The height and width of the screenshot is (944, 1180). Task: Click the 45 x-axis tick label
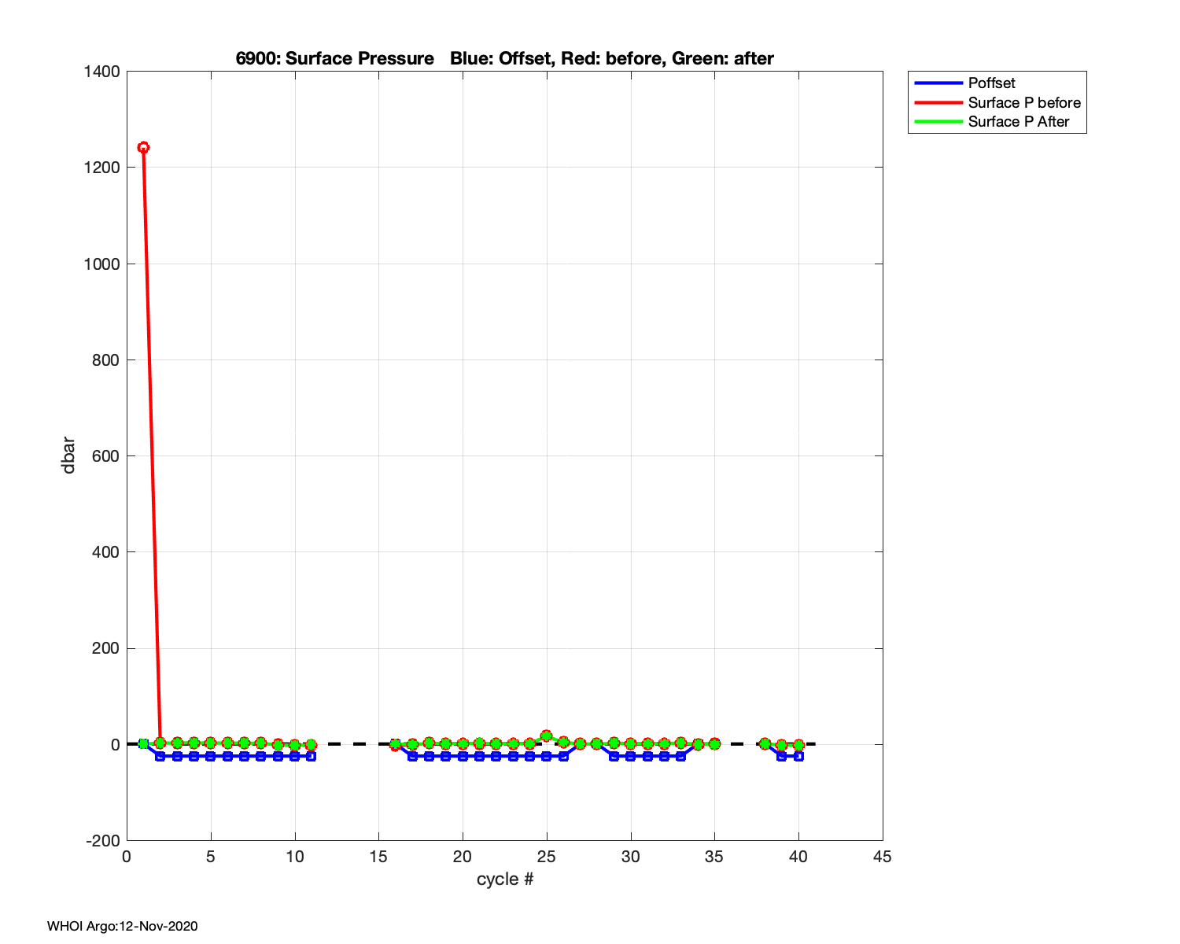[882, 857]
